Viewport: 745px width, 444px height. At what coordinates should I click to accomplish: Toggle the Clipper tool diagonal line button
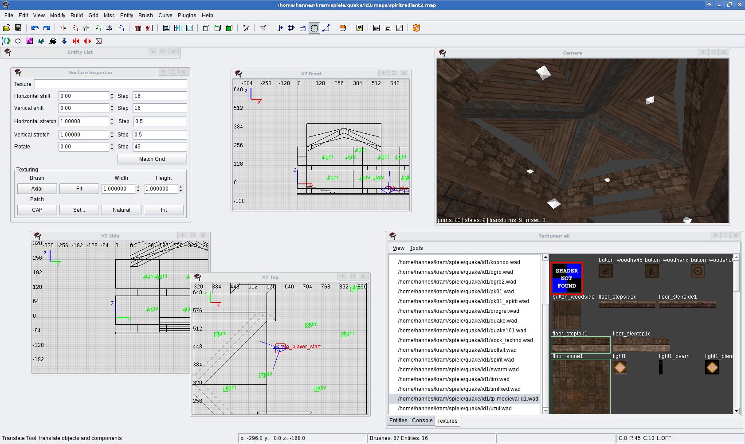(326, 28)
